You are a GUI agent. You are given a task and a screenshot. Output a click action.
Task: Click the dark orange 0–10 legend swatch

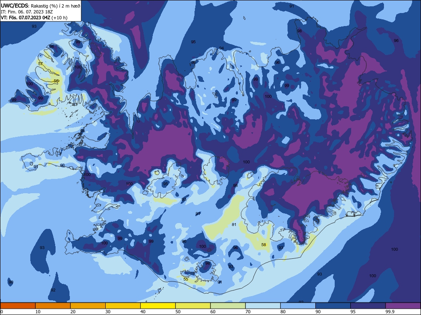click(18, 306)
